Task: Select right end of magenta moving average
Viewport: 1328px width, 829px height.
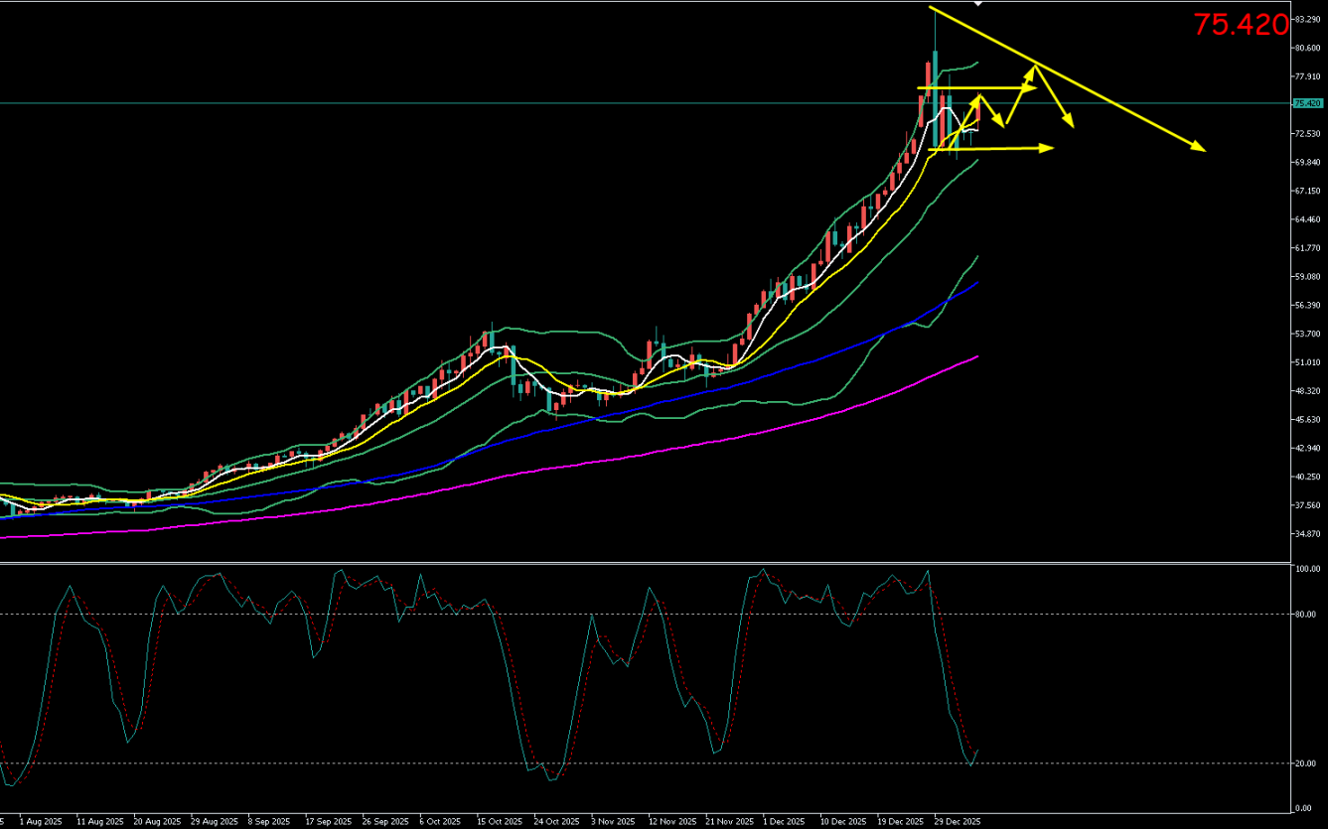Action: (978, 356)
